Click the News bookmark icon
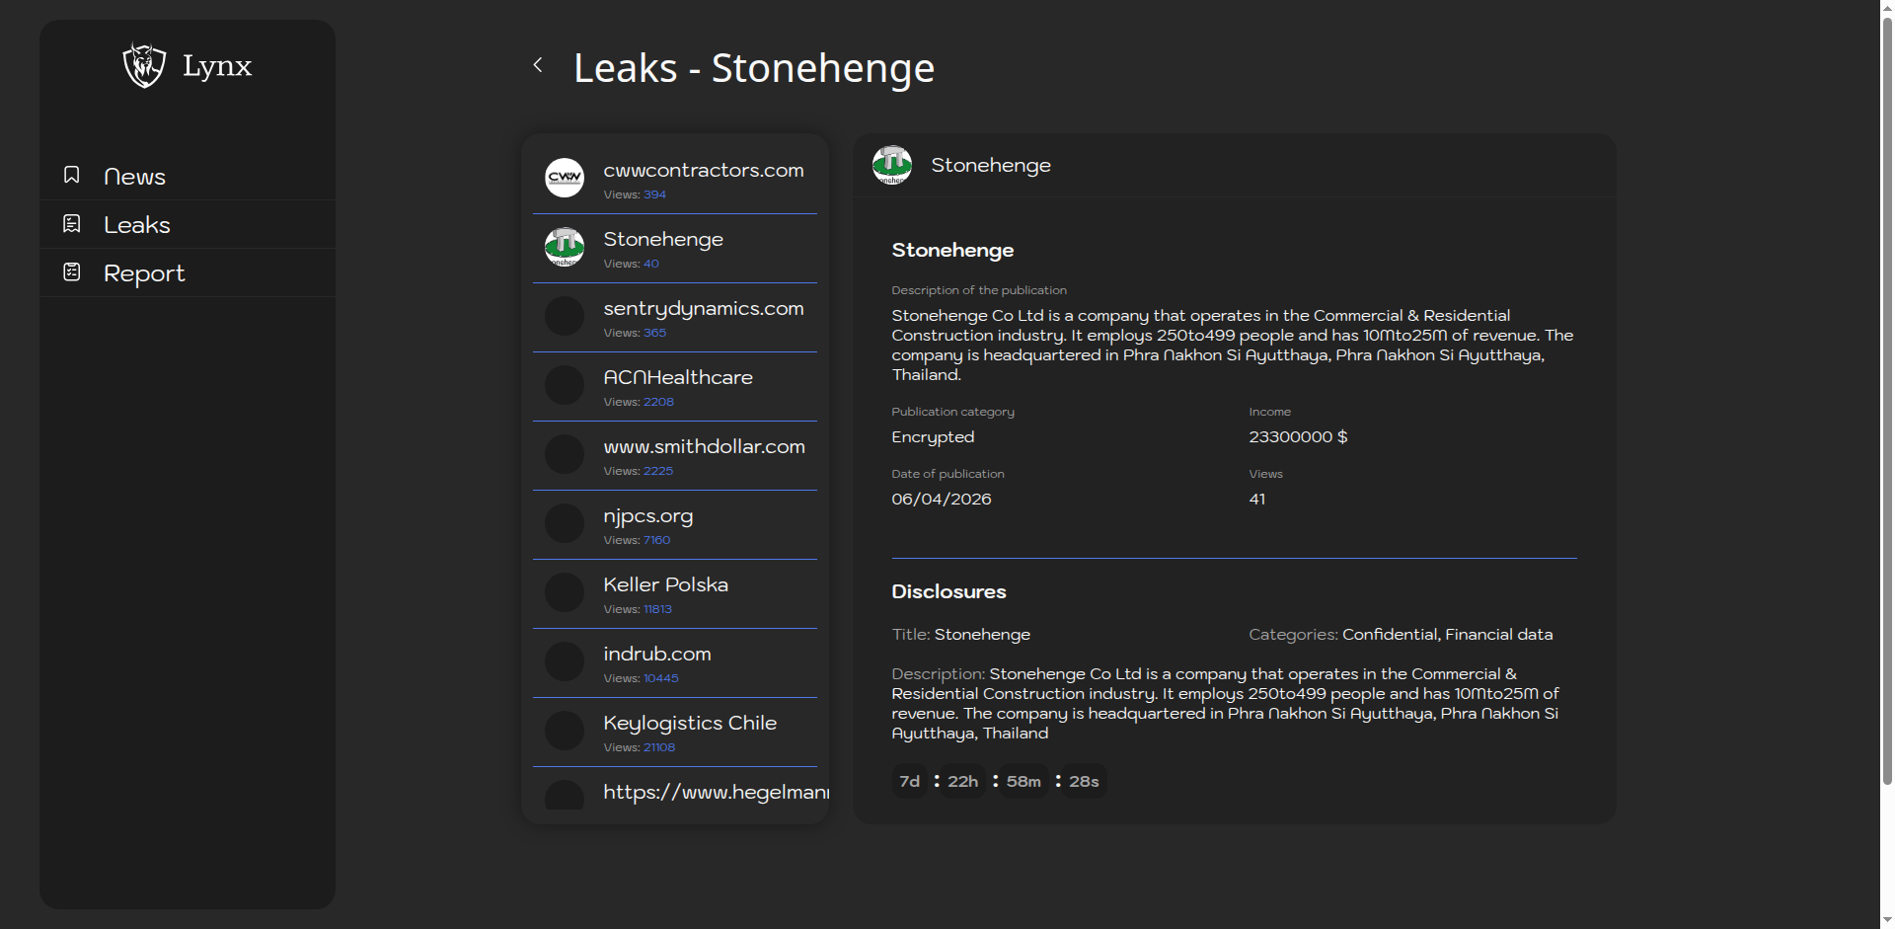1895x929 pixels. click(72, 175)
